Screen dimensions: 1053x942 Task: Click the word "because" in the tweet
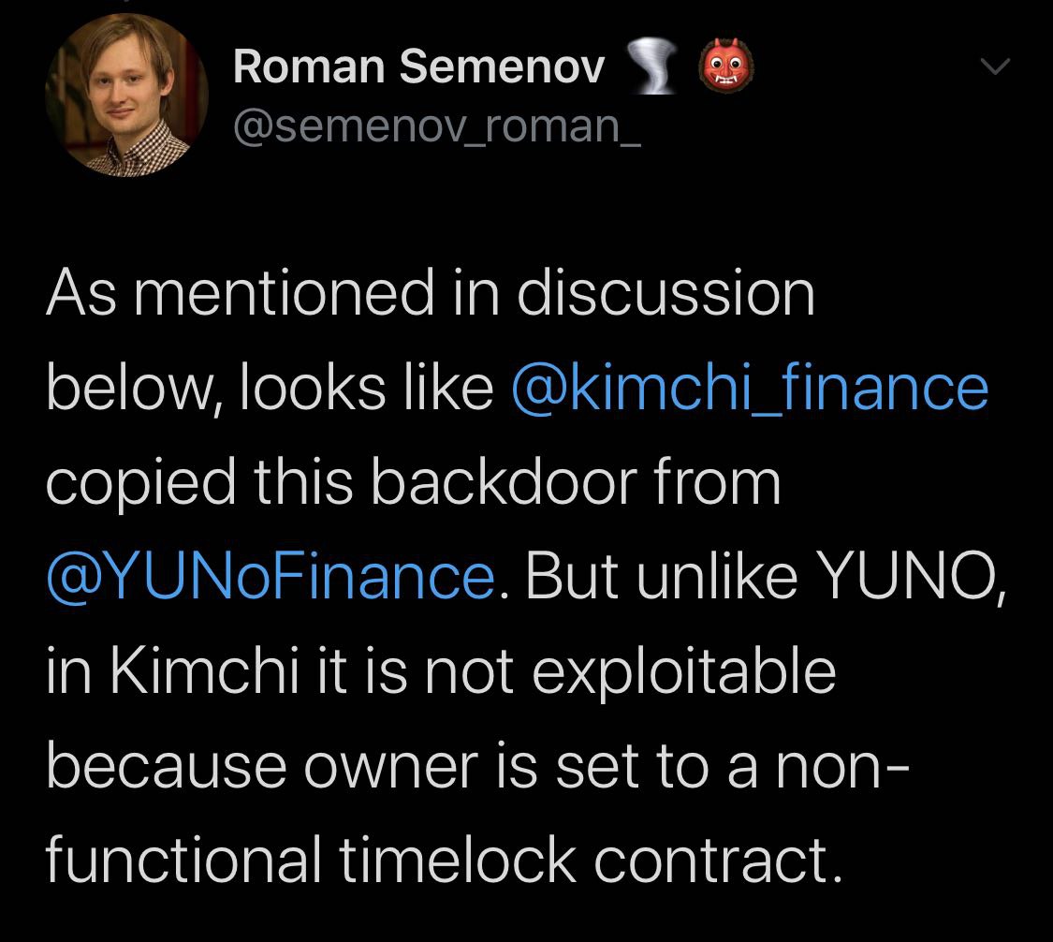[x=166, y=766]
